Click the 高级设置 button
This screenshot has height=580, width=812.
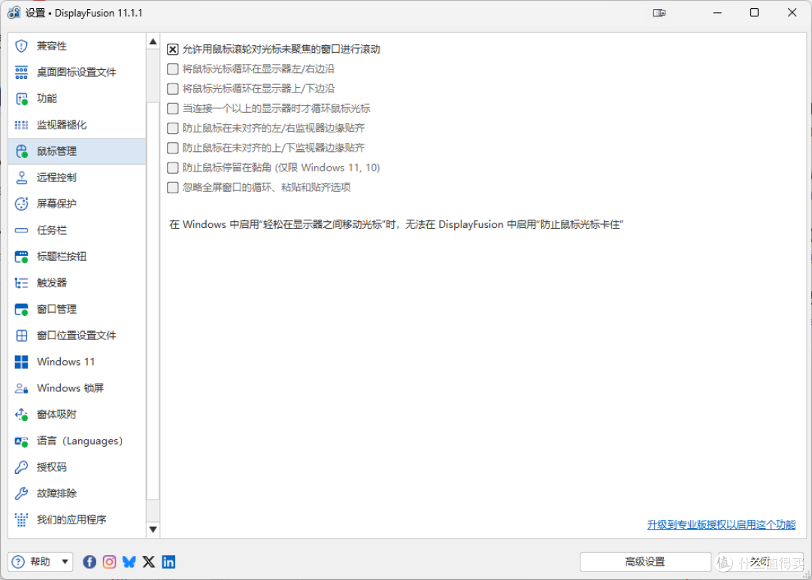[645, 562]
